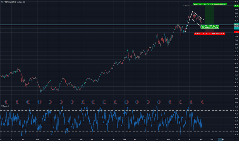Click the 30.00 label on price axis

click(x=236, y=102)
